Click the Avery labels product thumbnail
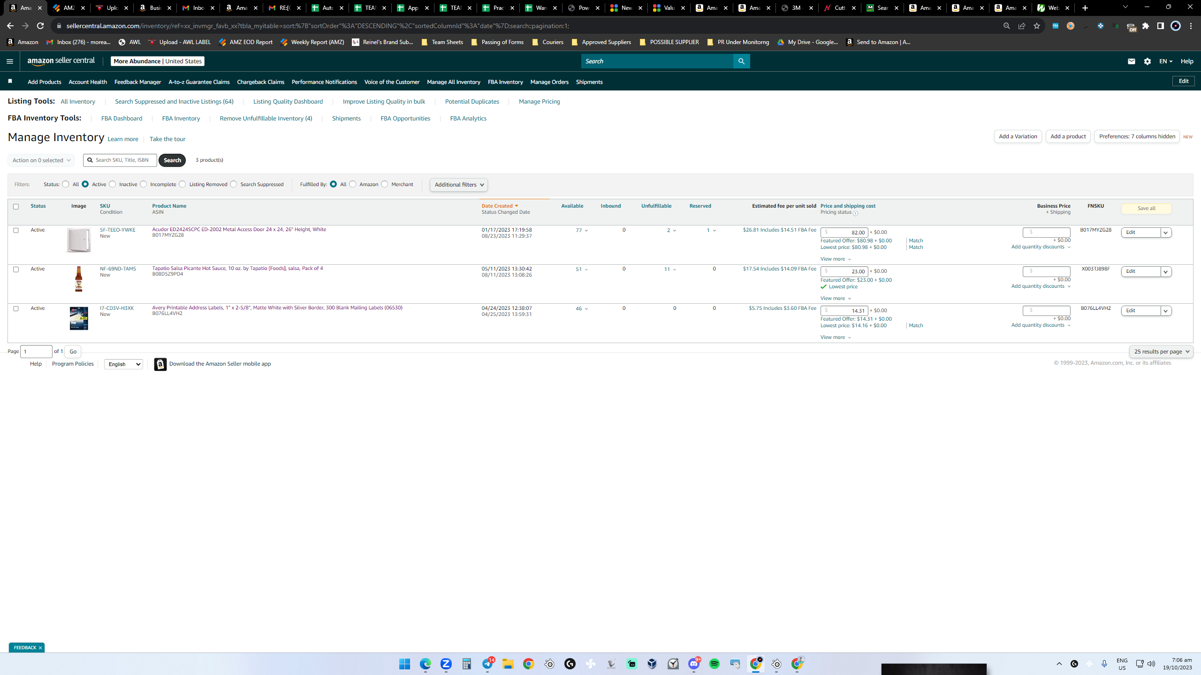Image resolution: width=1201 pixels, height=675 pixels. pos(79,319)
